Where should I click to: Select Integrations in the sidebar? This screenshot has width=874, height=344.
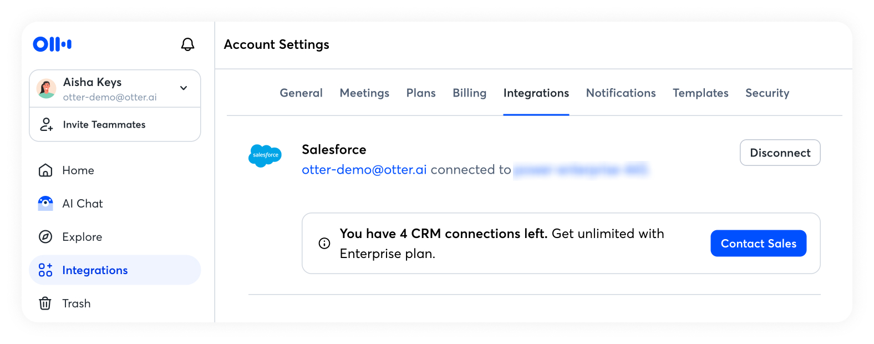tap(115, 270)
